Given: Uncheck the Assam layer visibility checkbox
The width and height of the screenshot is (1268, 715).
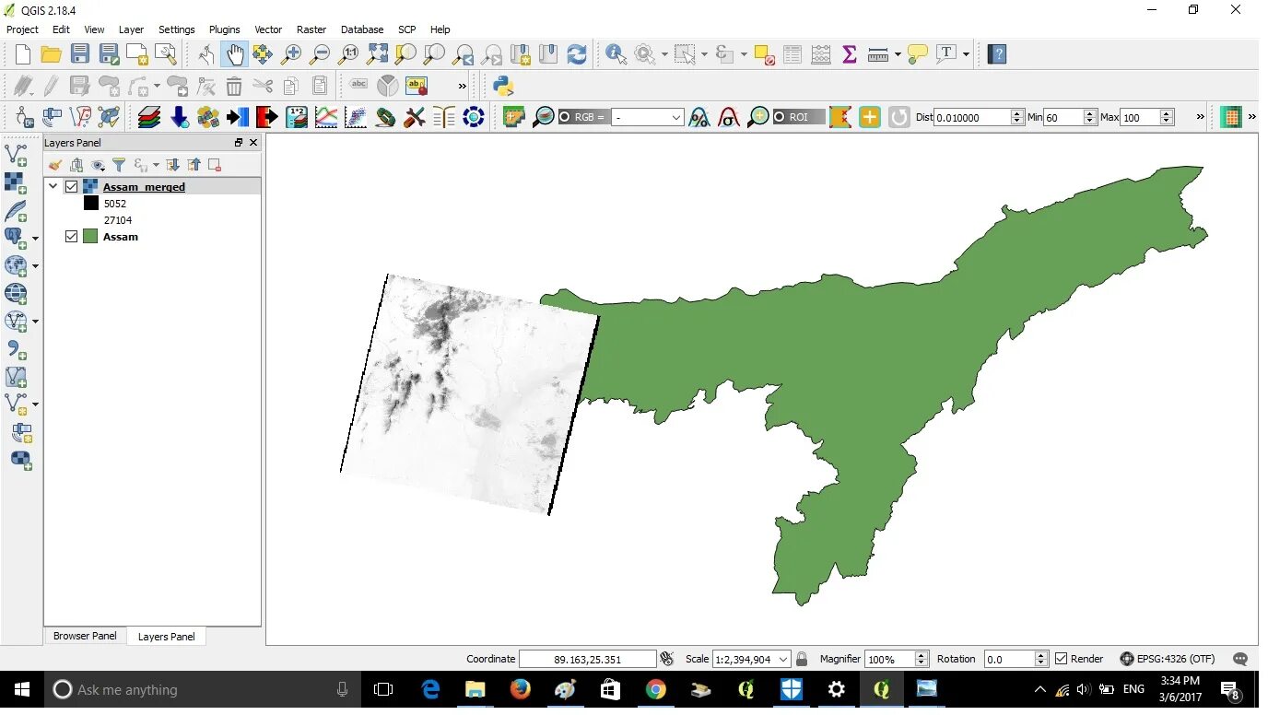Looking at the screenshot, I should (72, 237).
